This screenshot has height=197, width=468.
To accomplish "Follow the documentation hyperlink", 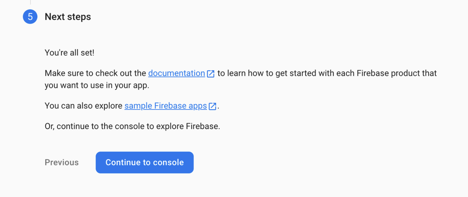I will click(x=176, y=73).
